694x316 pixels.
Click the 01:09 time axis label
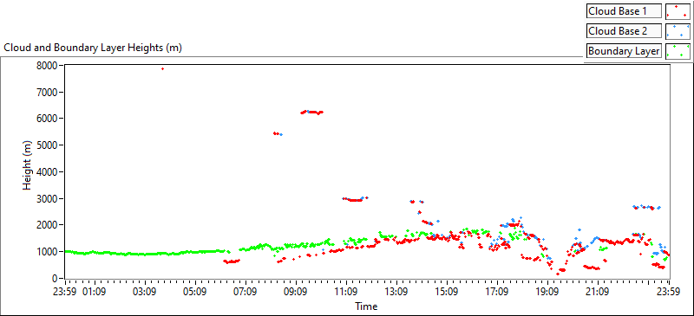[95, 291]
